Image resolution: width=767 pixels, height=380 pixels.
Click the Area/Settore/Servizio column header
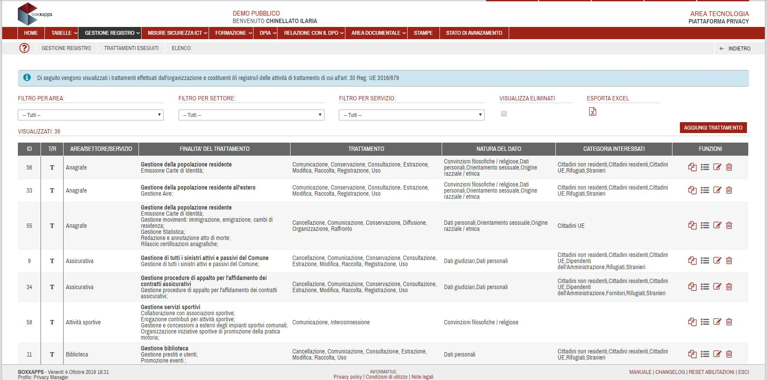pyautogui.click(x=101, y=149)
